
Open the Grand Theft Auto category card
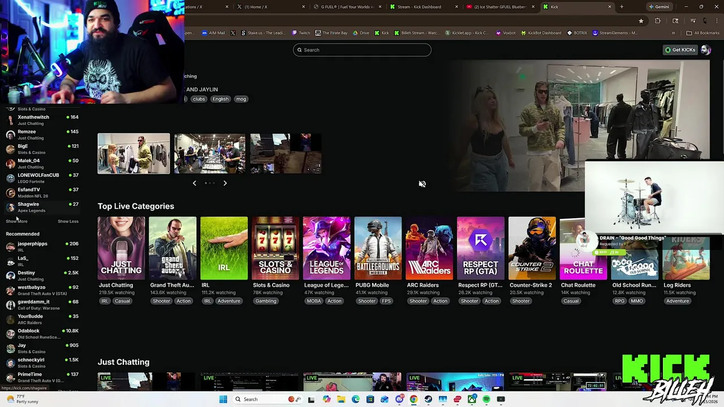point(173,248)
